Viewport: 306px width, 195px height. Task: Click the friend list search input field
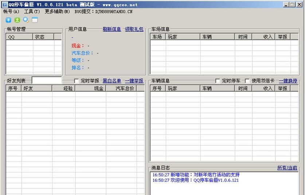point(47,80)
